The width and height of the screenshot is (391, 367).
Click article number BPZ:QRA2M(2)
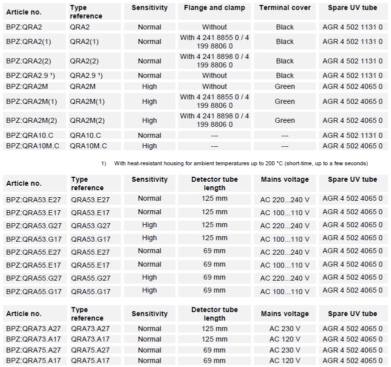[x=31, y=120]
